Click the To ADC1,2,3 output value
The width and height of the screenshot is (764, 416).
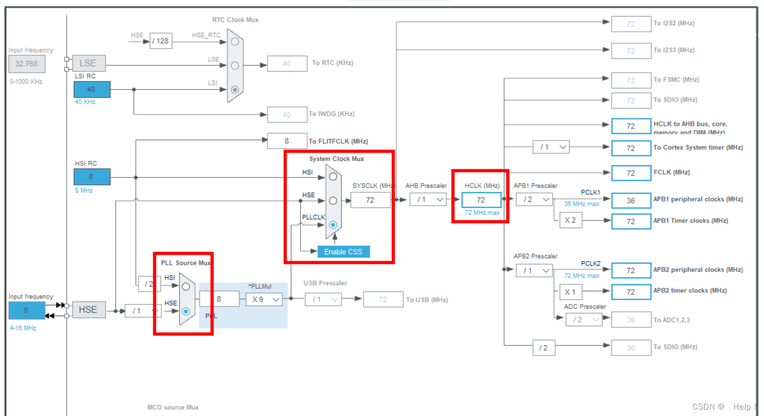[631, 319]
